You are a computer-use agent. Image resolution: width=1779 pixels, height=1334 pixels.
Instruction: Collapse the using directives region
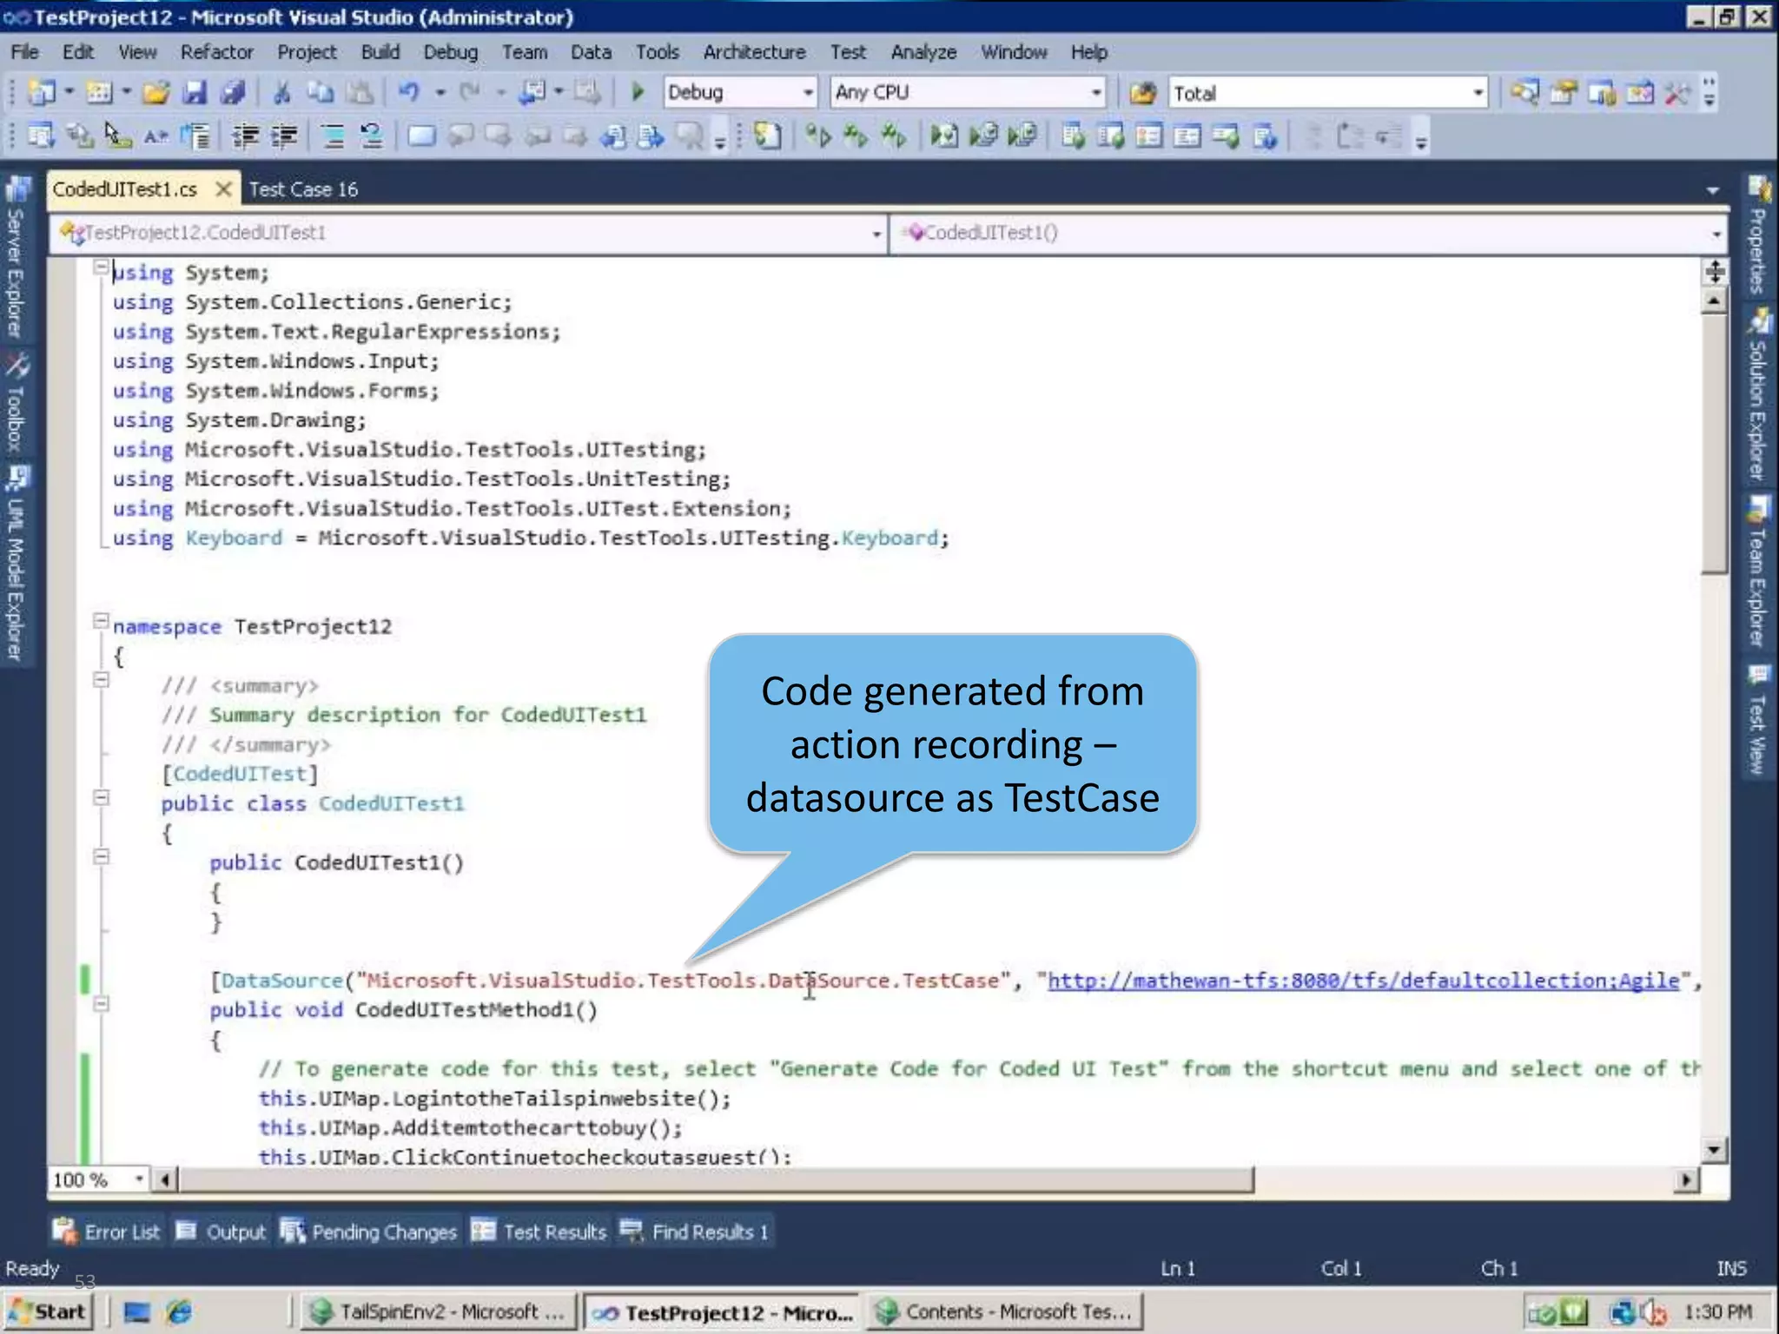click(x=101, y=267)
